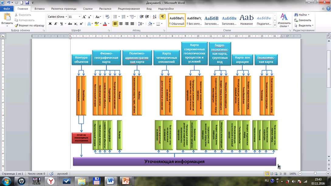Center align the paragraph
The width and height of the screenshot is (331, 186).
121,24
